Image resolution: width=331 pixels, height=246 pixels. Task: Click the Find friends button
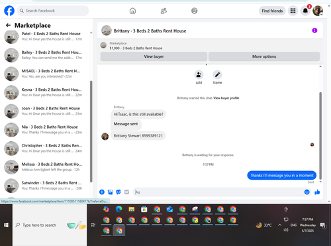coord(272,11)
